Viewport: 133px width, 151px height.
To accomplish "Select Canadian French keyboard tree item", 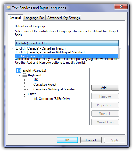I will pyautogui.click(x=45, y=85).
